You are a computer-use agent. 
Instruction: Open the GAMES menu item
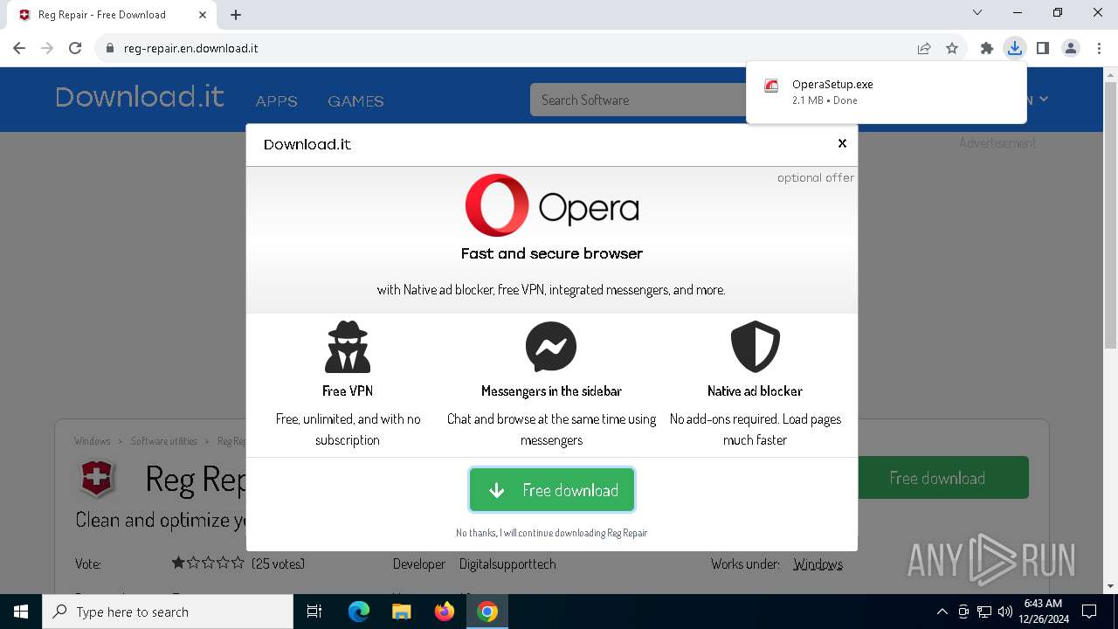coord(355,101)
